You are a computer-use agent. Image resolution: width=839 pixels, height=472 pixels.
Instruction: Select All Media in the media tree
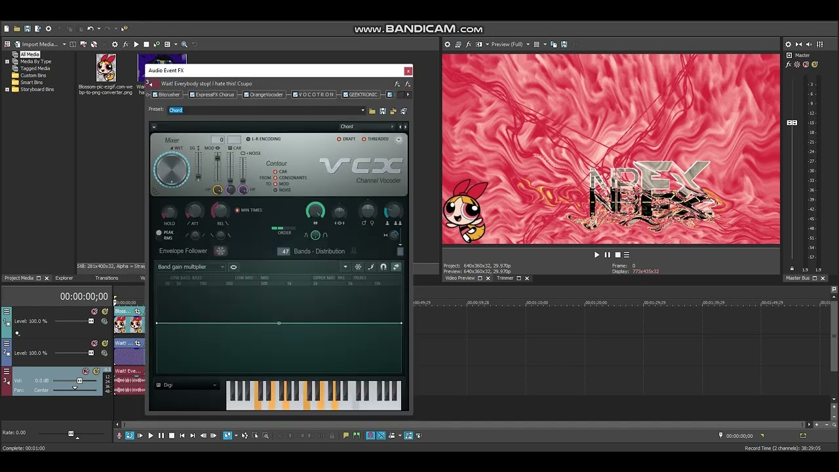pos(30,54)
